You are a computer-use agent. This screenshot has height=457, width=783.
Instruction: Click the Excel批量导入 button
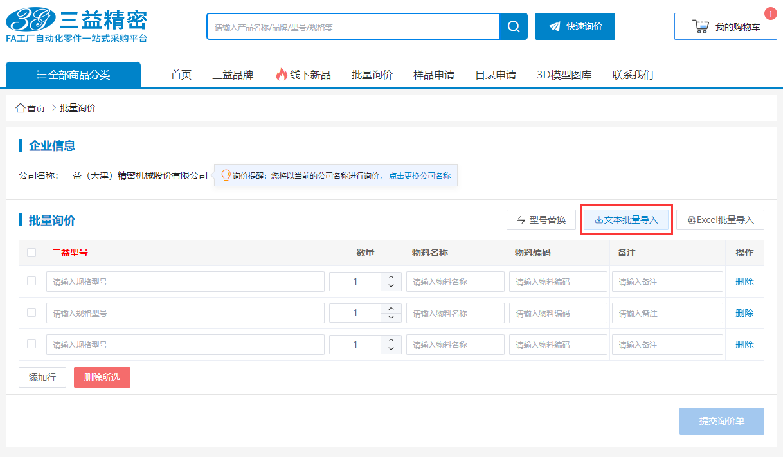point(720,220)
